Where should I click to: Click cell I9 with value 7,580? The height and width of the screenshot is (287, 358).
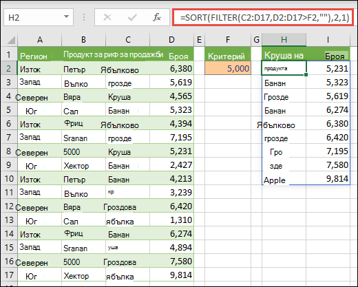click(x=328, y=164)
